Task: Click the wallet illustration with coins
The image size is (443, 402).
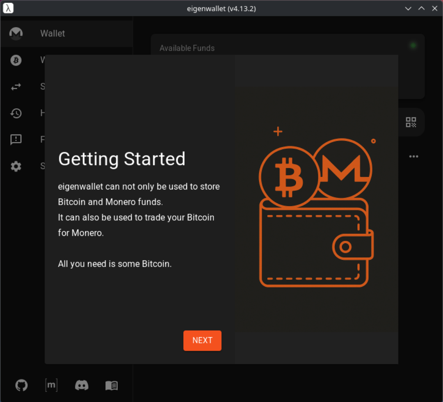Action: [316, 207]
